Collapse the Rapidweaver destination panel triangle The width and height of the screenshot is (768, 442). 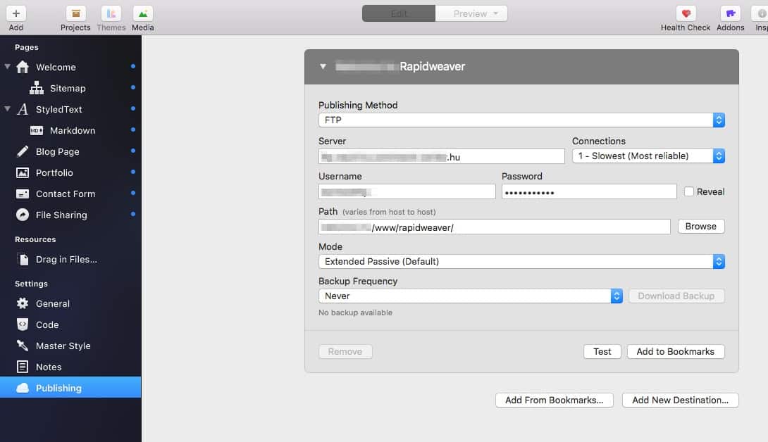(x=323, y=66)
